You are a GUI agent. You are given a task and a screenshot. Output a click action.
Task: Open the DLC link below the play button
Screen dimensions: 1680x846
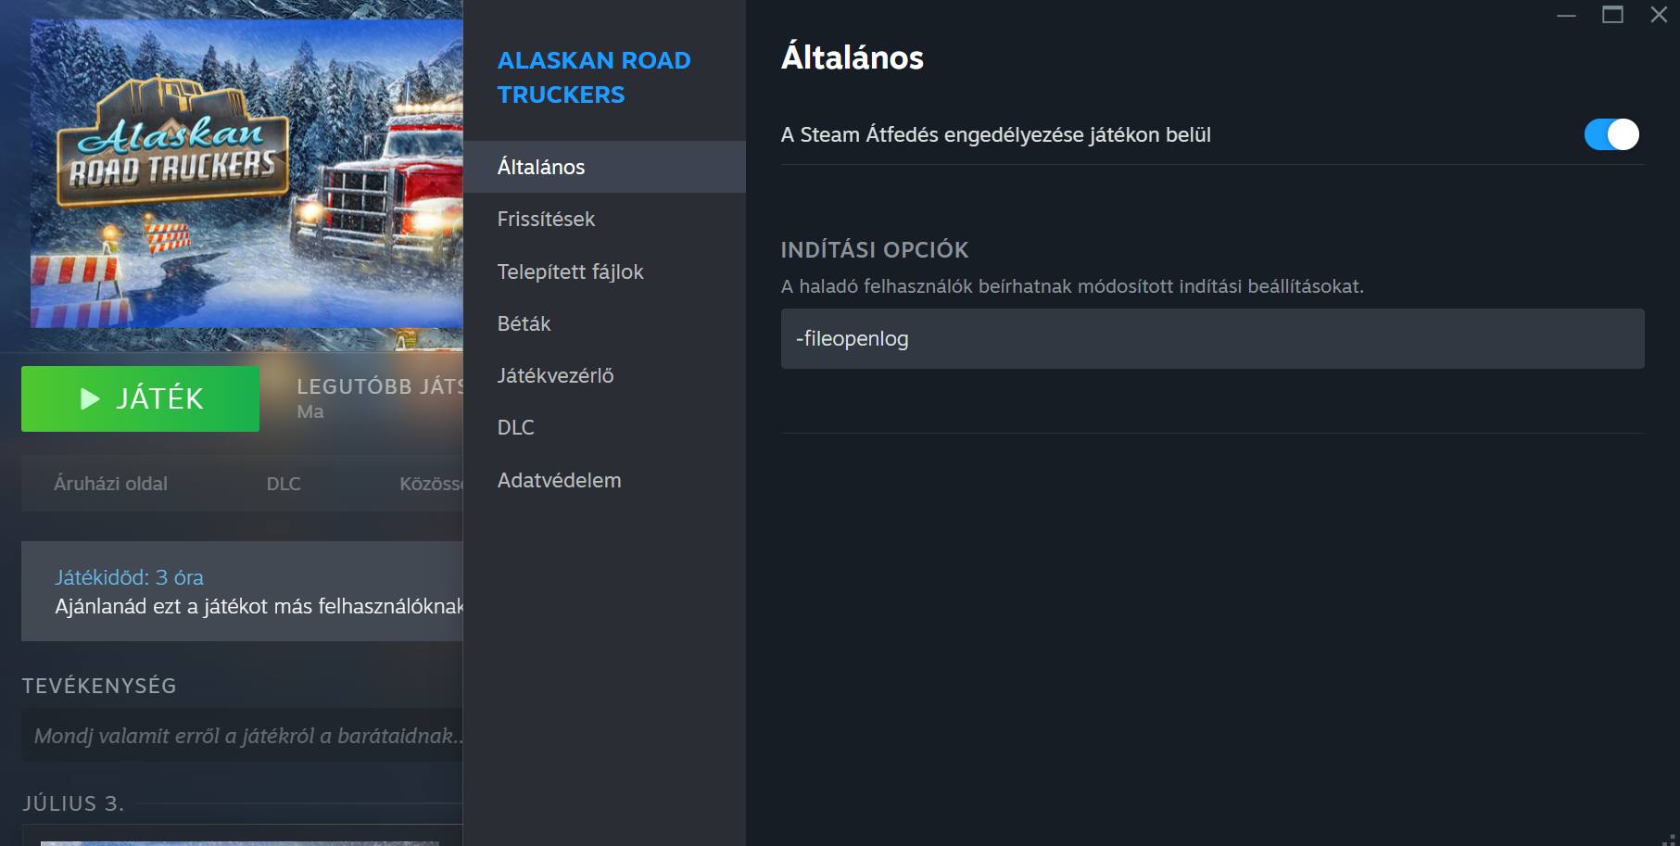284,484
